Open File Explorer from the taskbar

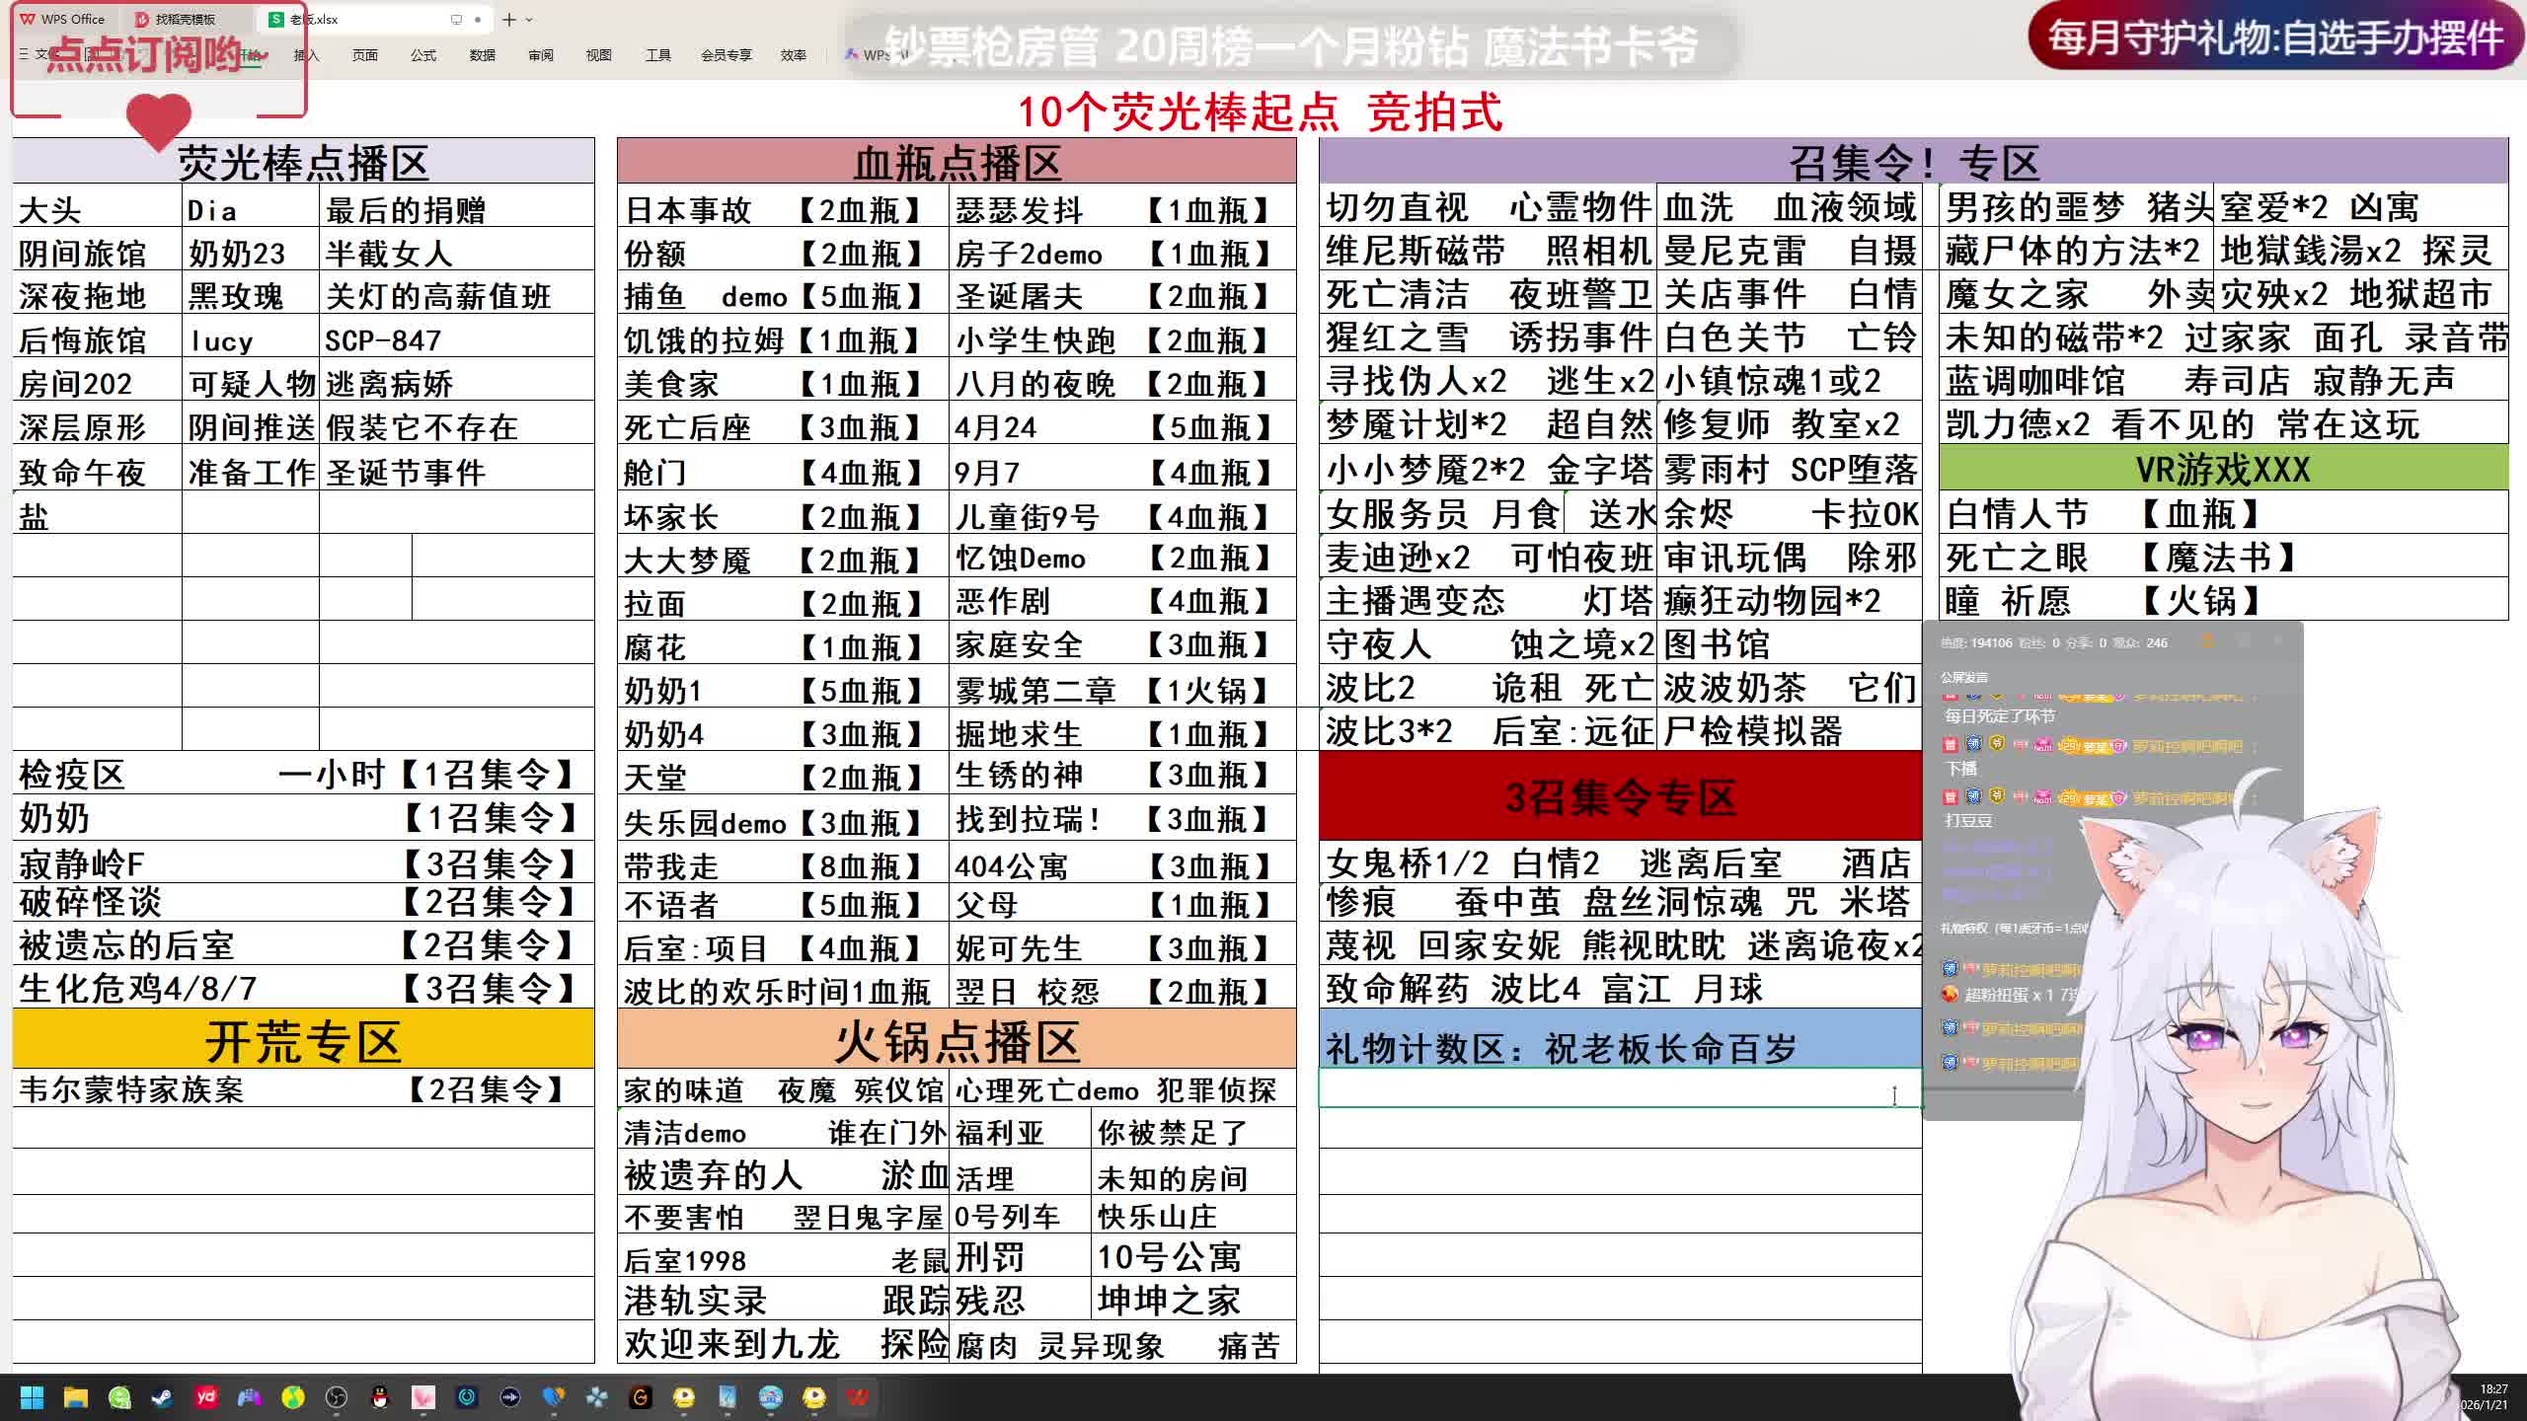click(76, 1397)
